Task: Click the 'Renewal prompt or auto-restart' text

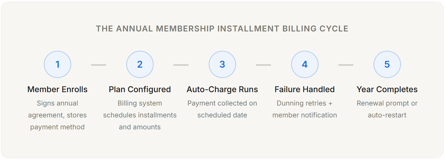Action: click(x=387, y=109)
